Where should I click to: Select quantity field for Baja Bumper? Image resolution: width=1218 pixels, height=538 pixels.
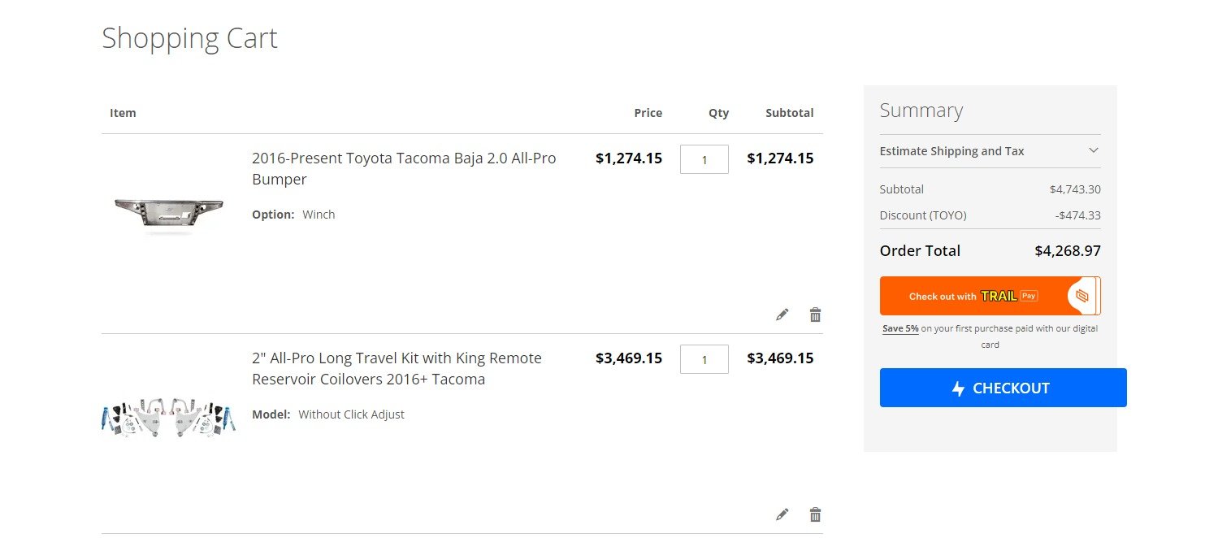point(704,159)
